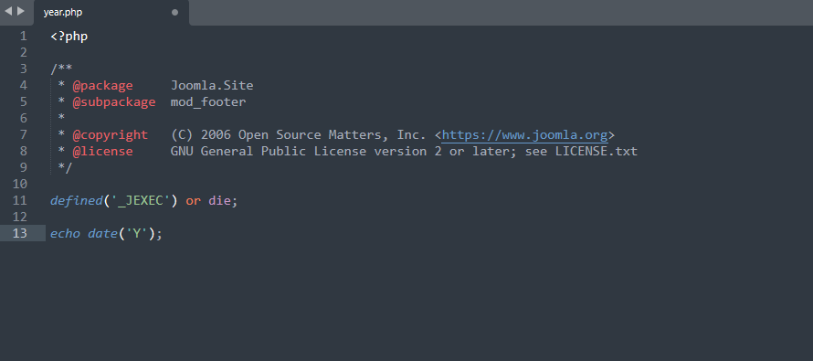The width and height of the screenshot is (813, 361).
Task: Select the year.php tab
Action: [x=111, y=13]
